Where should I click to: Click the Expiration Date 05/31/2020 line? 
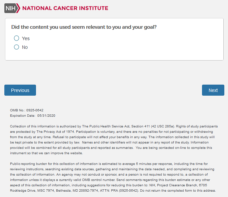tap(32, 115)
